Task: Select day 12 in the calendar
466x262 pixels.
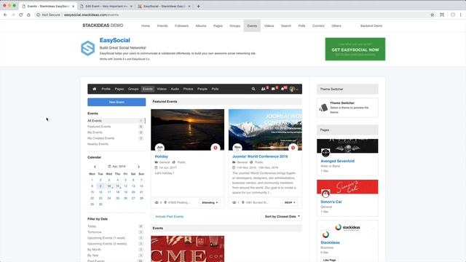Action: tap(125, 186)
